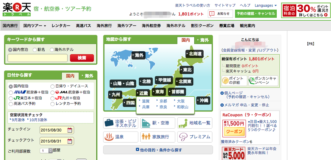Click the ポンカンキャンペーン icon
This screenshot has height=160, width=331.
(252, 80)
